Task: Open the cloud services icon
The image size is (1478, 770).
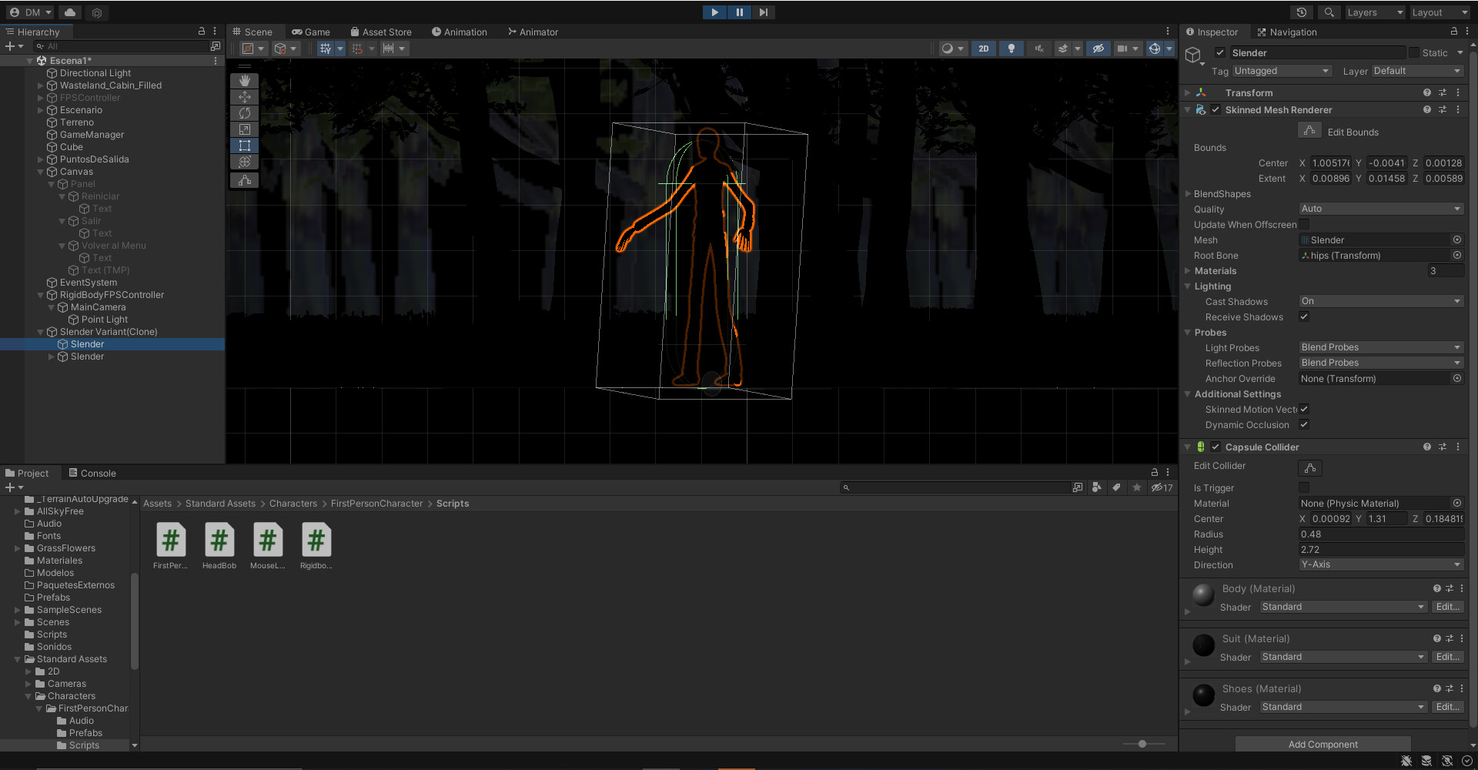Action: (x=70, y=12)
